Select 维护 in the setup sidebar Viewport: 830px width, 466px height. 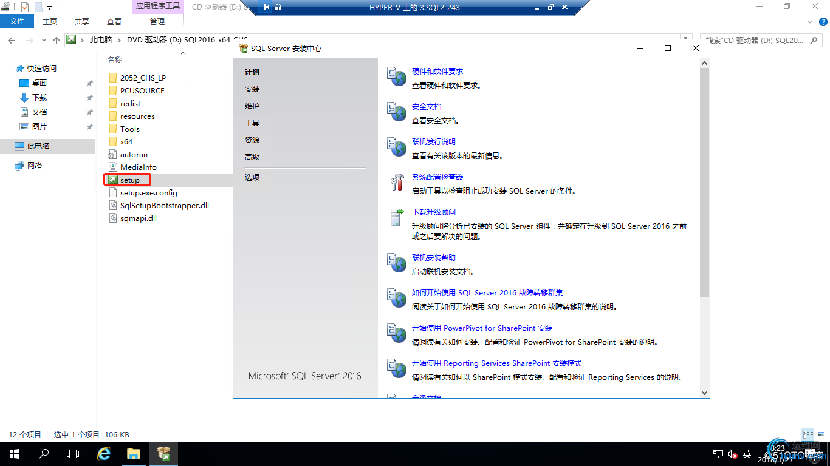pyautogui.click(x=252, y=106)
